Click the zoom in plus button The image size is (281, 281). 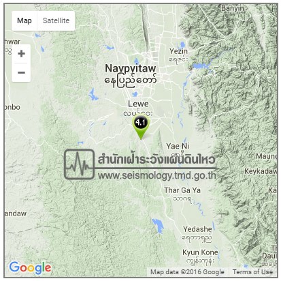pyautogui.click(x=21, y=54)
